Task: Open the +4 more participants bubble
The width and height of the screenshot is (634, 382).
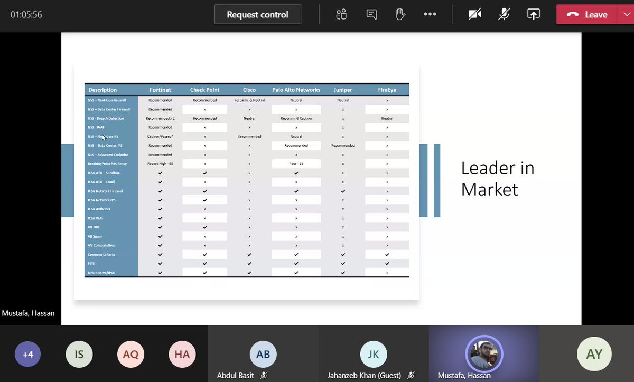Action: click(x=28, y=354)
